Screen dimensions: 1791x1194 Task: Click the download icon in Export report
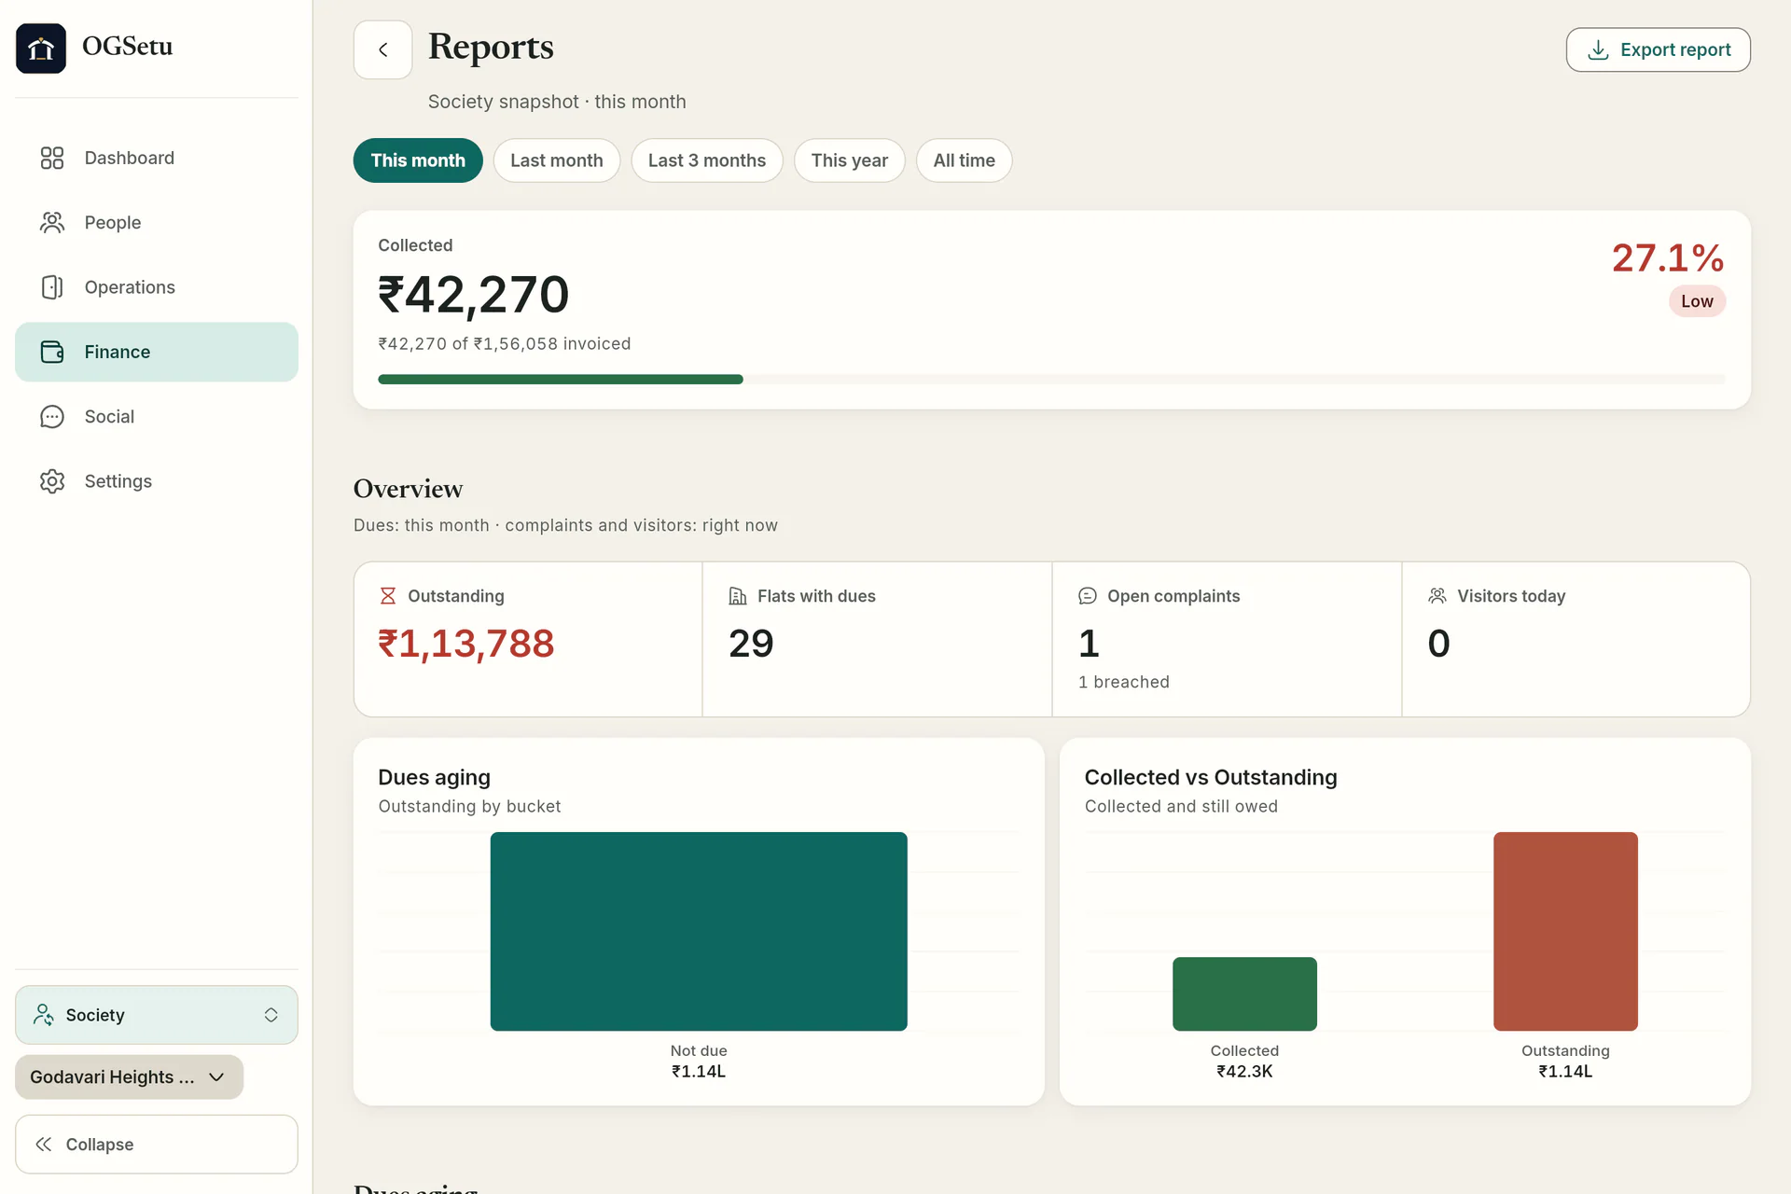(x=1598, y=49)
